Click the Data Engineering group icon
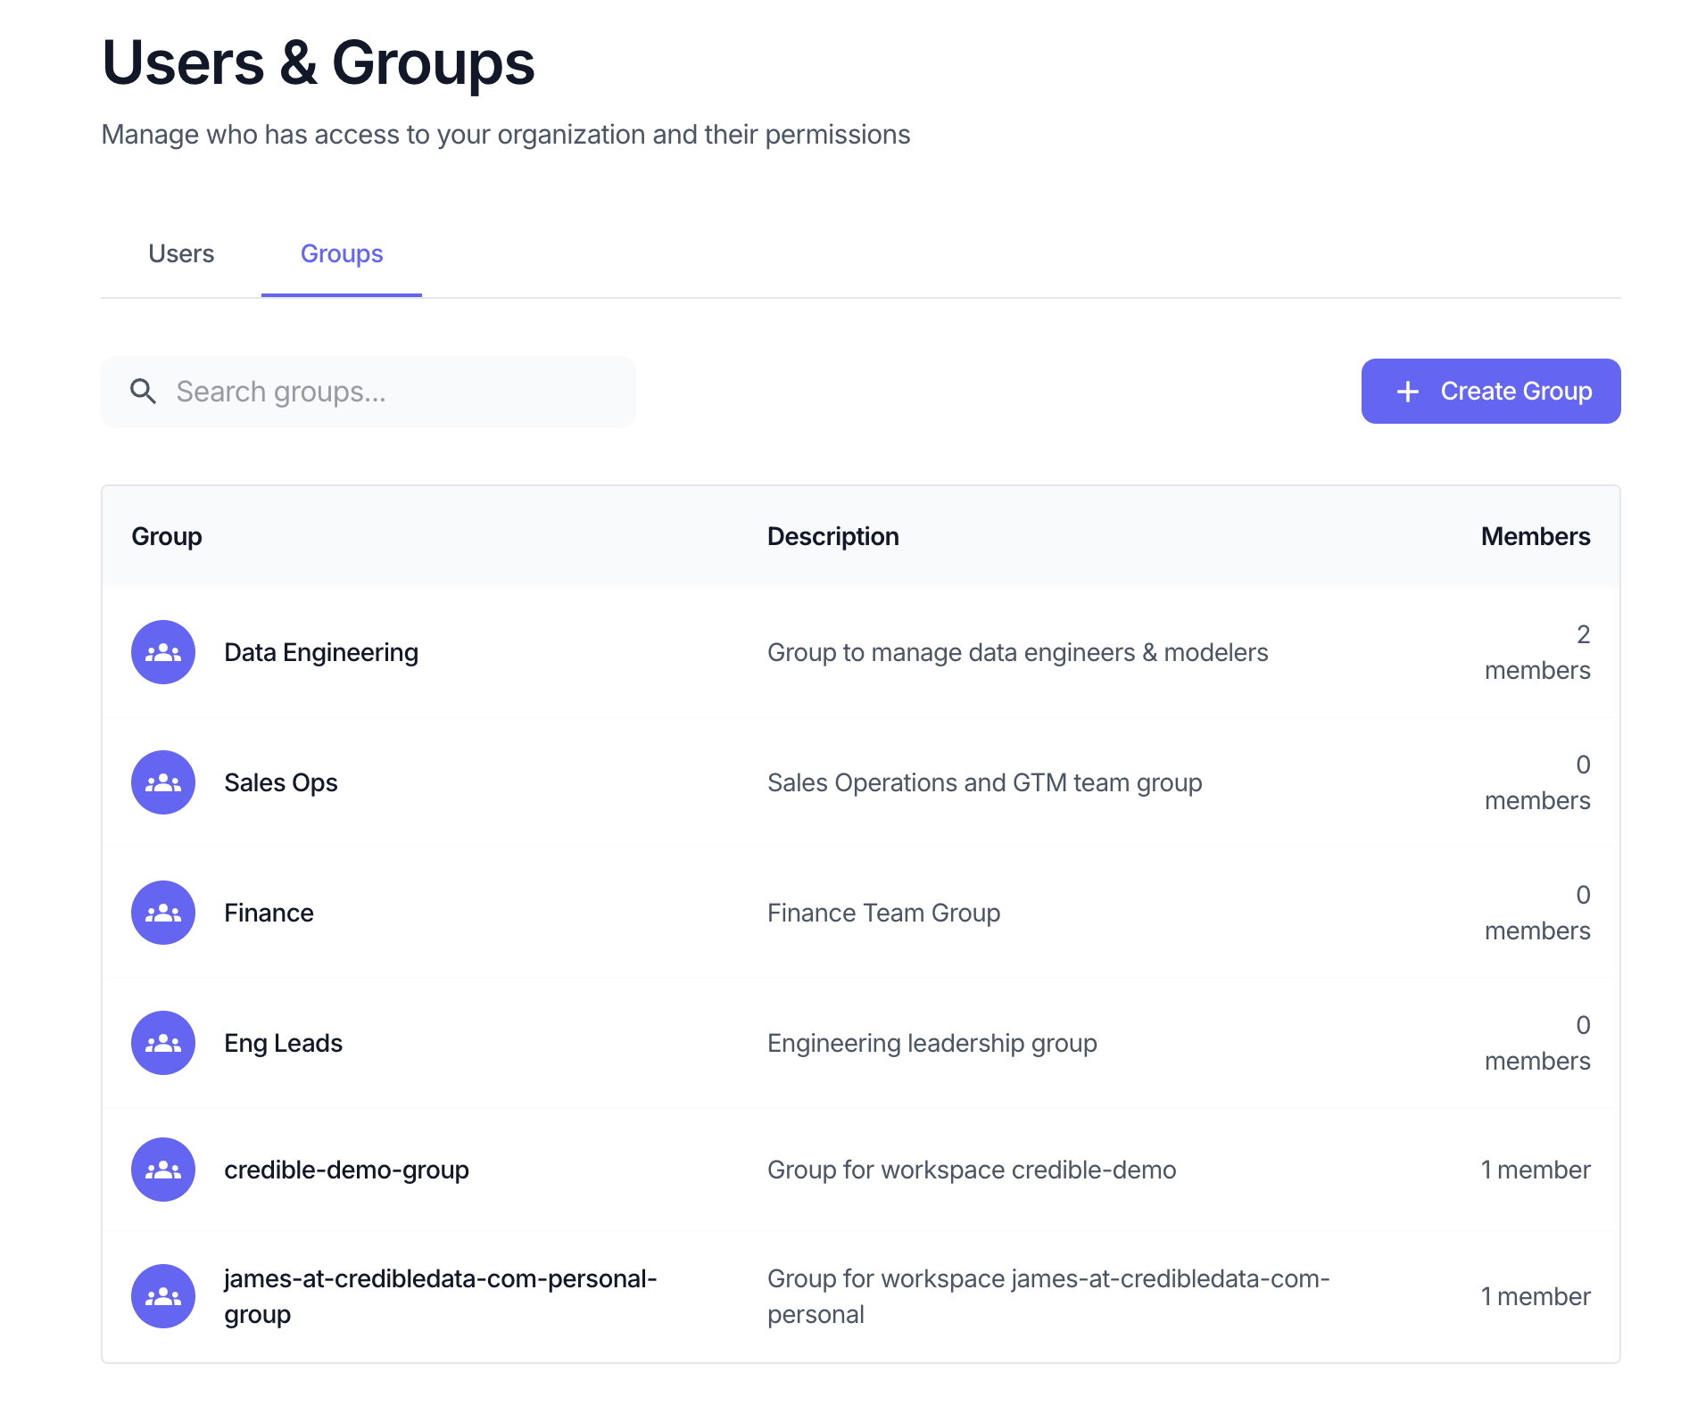The height and width of the screenshot is (1422, 1681). click(163, 652)
